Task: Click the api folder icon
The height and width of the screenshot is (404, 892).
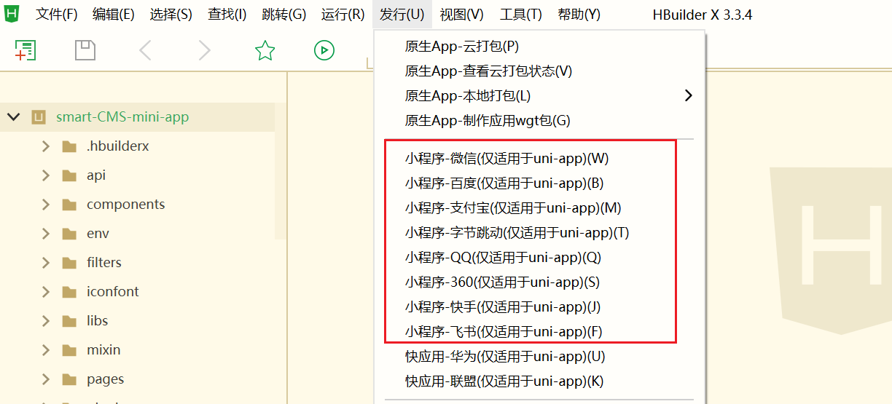Action: click(x=69, y=175)
